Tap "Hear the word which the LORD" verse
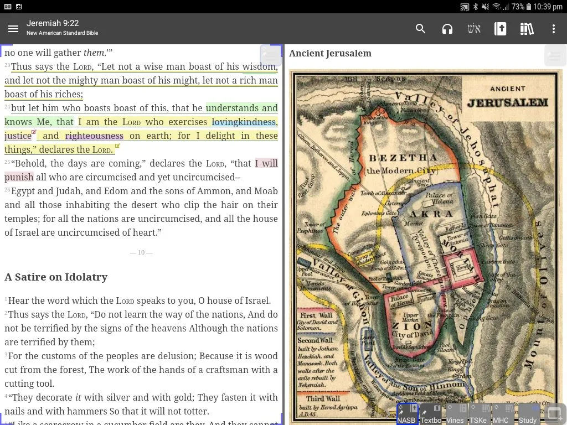 pos(139,300)
